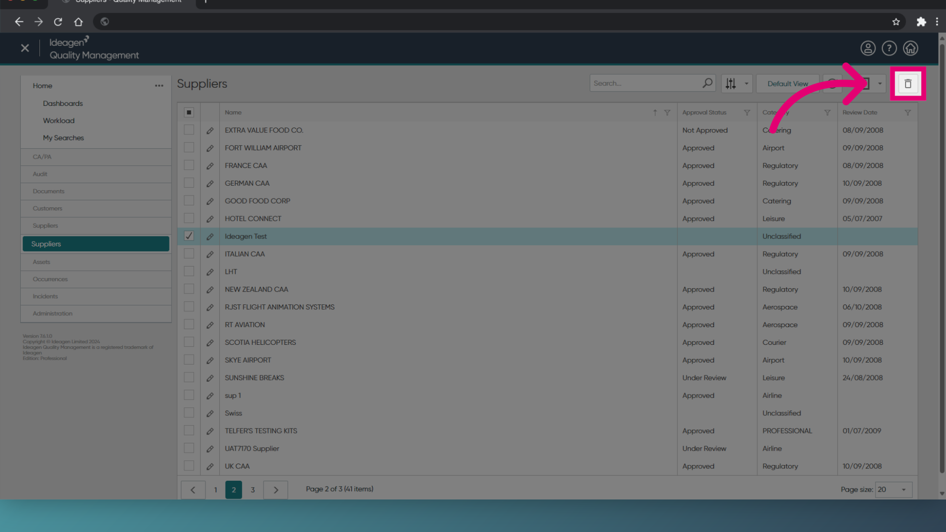Click the Default View button
The width and height of the screenshot is (946, 532).
point(787,84)
